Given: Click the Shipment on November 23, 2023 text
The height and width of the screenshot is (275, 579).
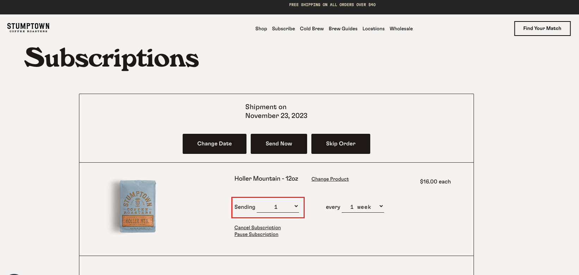Looking at the screenshot, I should tap(276, 111).
